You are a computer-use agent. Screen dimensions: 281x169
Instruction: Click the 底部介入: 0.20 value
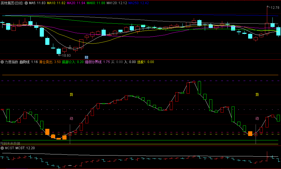click(73, 62)
